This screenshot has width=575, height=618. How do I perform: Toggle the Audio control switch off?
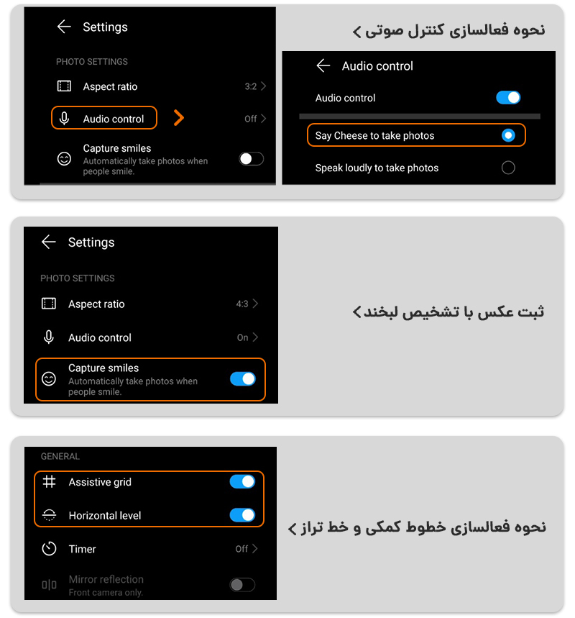click(508, 97)
